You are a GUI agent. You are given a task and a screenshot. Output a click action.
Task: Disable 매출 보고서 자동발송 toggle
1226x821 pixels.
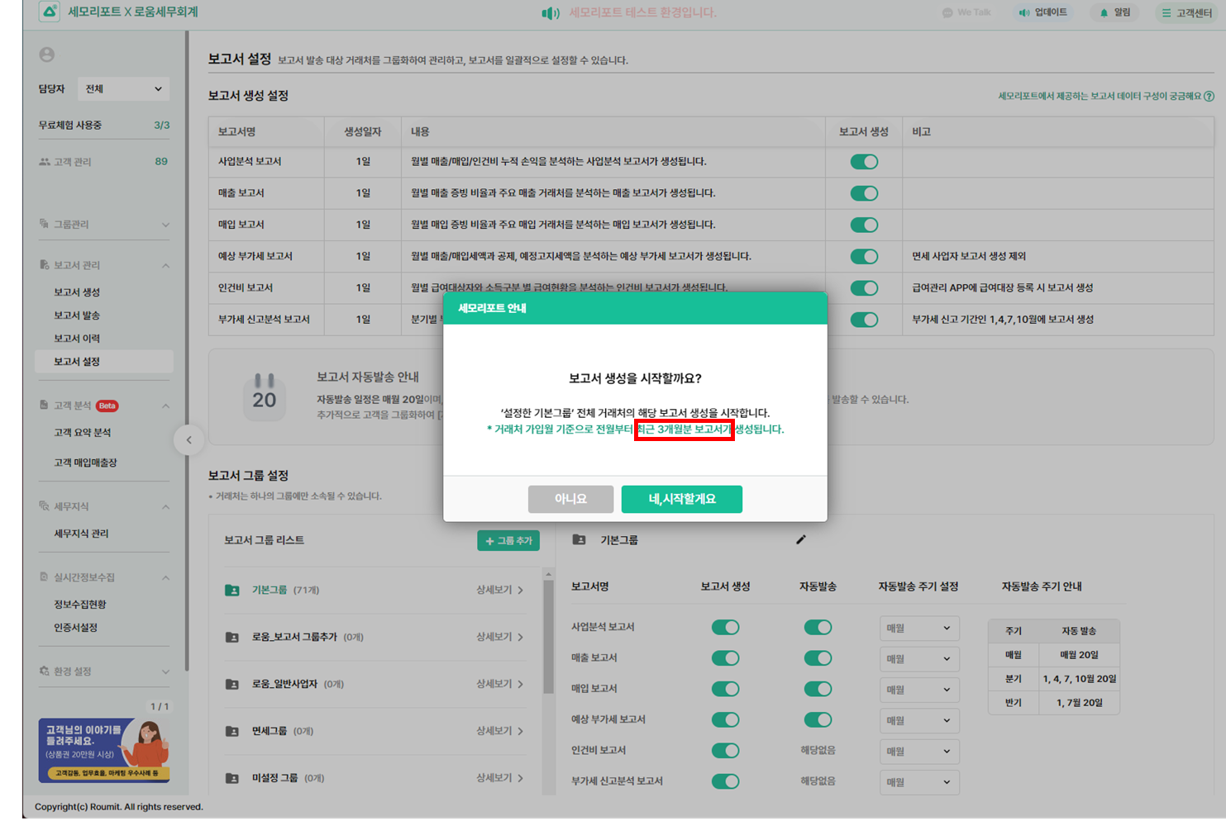818,658
